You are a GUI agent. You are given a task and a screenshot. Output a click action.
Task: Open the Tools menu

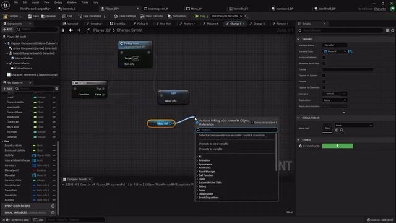85,2
